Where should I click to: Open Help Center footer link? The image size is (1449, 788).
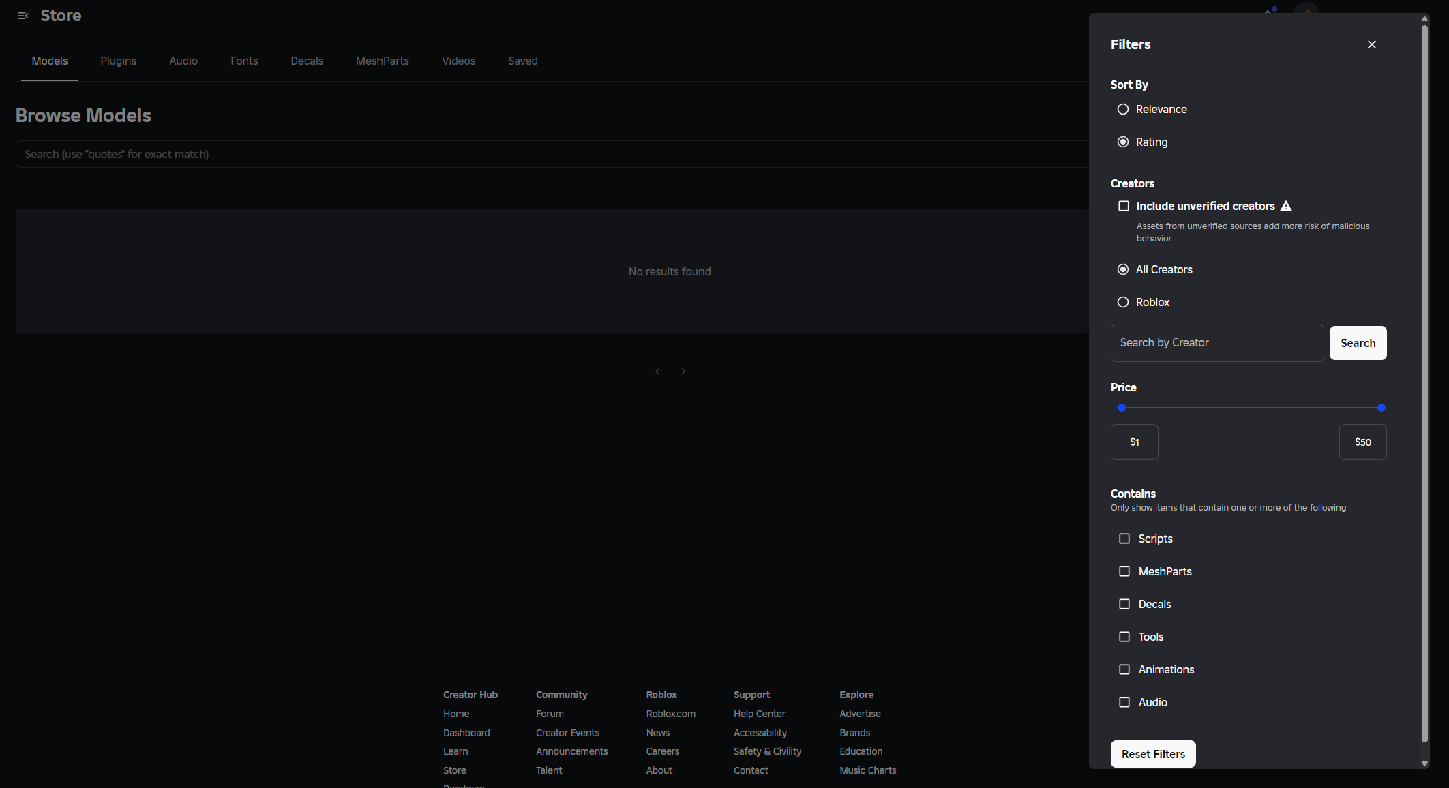click(x=760, y=714)
